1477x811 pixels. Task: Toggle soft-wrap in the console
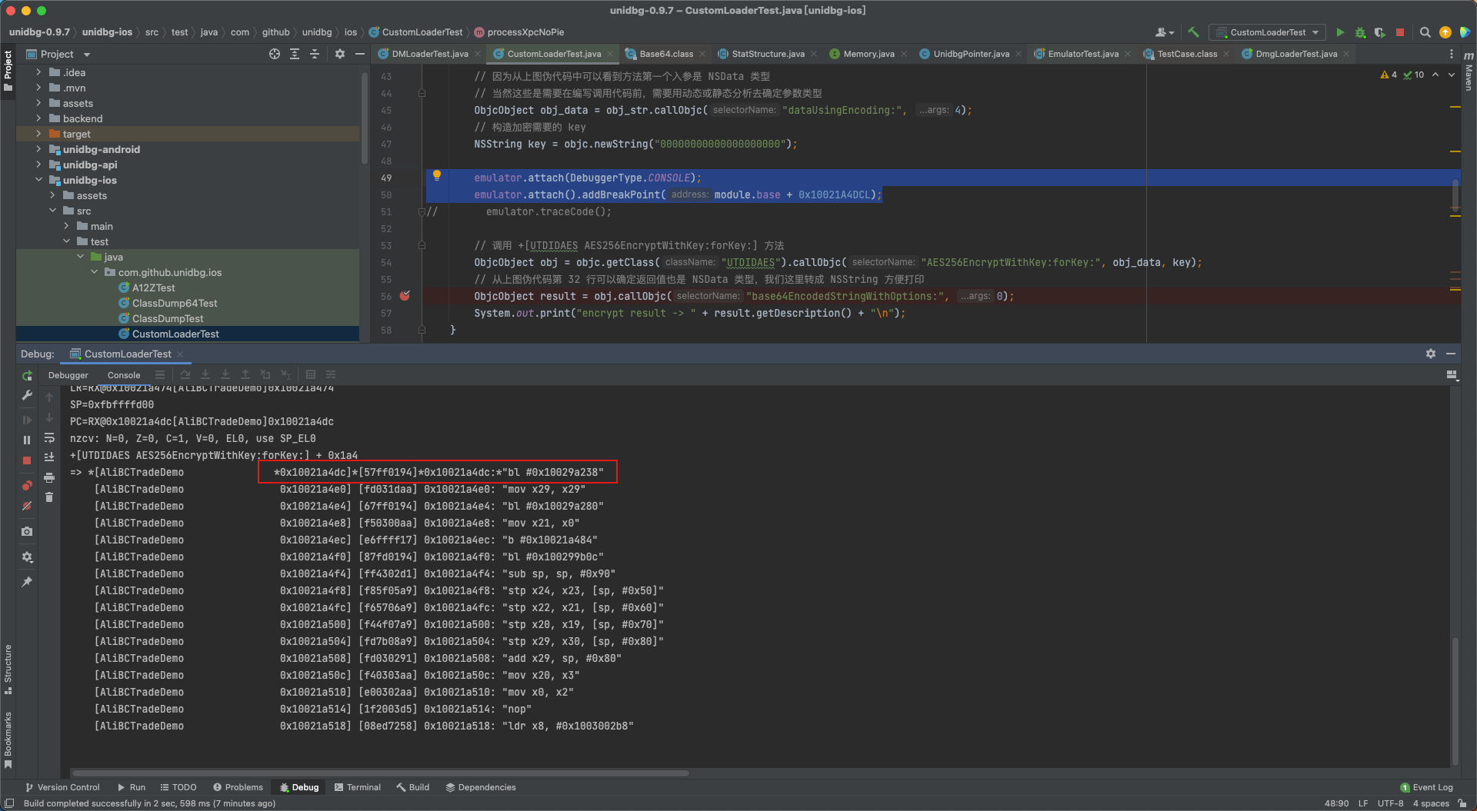coord(49,437)
